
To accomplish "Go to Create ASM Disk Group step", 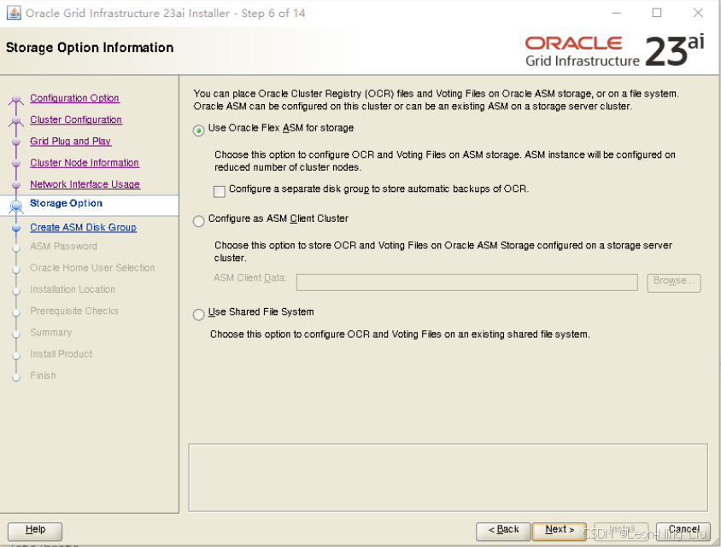I will point(83,227).
